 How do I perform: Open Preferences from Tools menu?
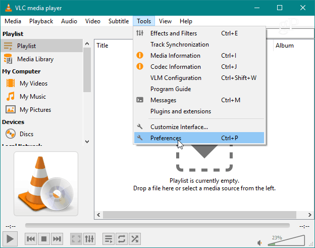[199, 138]
